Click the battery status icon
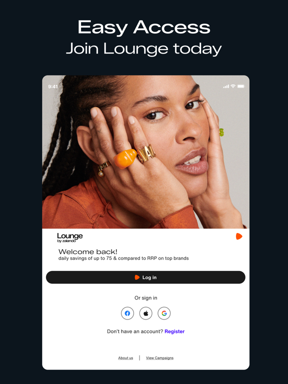This screenshot has width=288, height=384. (241, 86)
